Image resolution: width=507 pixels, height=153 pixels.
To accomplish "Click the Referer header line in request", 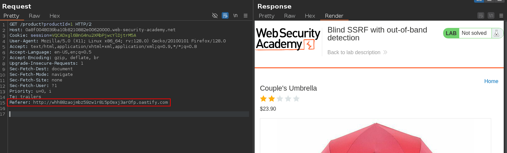I will point(89,102).
